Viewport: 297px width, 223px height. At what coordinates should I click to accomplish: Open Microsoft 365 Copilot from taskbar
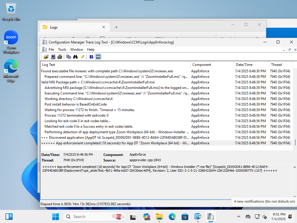click(147, 217)
